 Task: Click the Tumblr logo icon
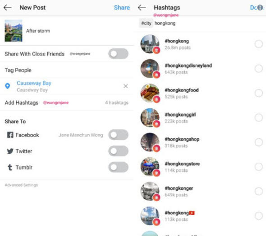[x=10, y=167]
